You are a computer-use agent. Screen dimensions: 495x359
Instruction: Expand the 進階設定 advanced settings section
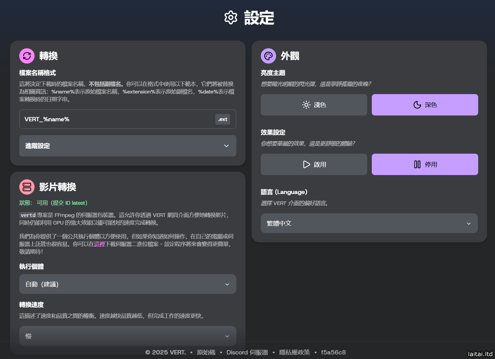(x=127, y=146)
